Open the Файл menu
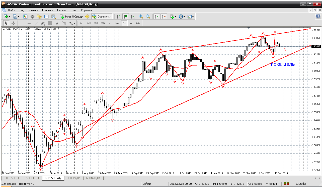Viewport: 323px width, 187px height. click(11, 10)
